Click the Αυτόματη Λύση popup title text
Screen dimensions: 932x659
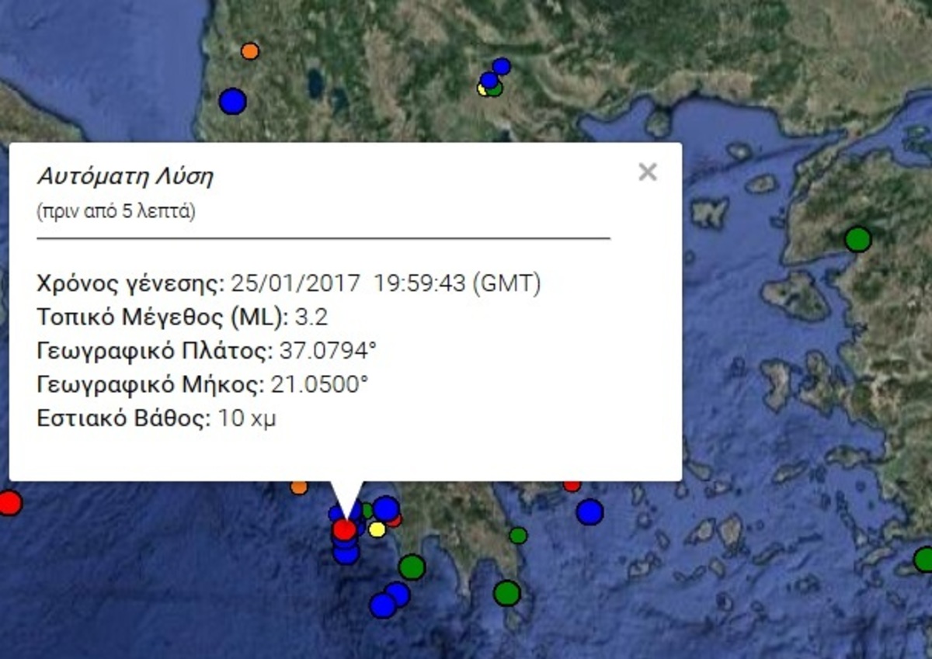pyautogui.click(x=125, y=176)
